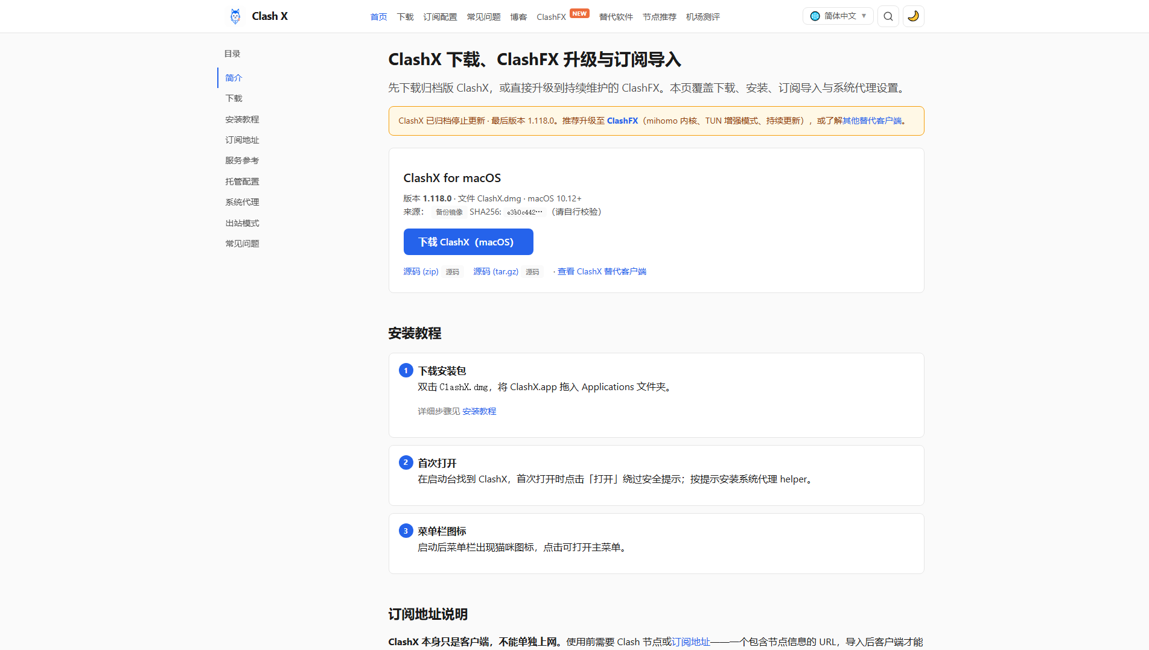
Task: Open 查看 ClashX 替代客户端 link
Action: 602,271
